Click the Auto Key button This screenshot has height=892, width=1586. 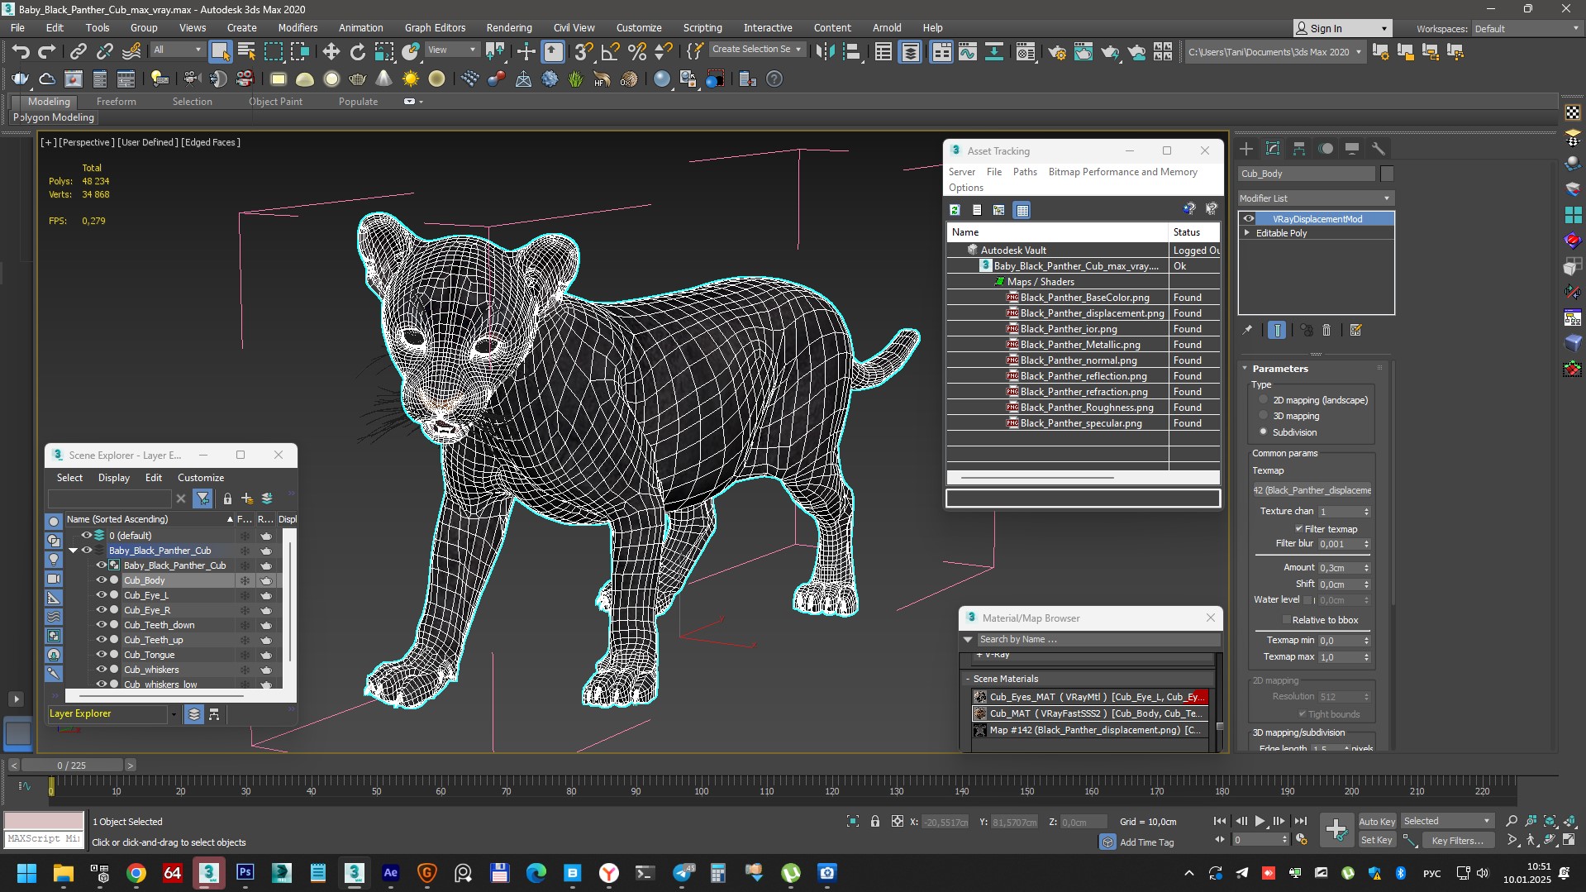pyautogui.click(x=1377, y=821)
